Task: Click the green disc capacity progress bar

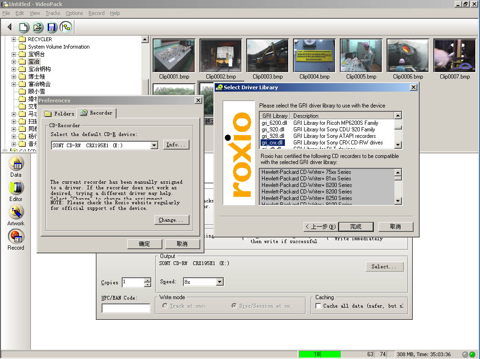Action: pos(320,354)
